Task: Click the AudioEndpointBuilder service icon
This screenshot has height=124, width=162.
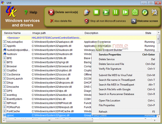Action: pos(5,50)
